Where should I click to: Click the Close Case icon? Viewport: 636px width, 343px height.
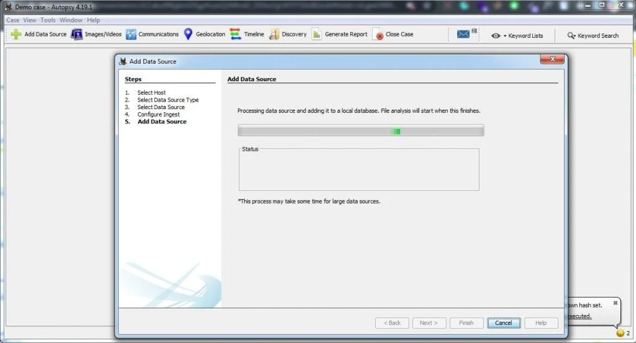coord(378,34)
